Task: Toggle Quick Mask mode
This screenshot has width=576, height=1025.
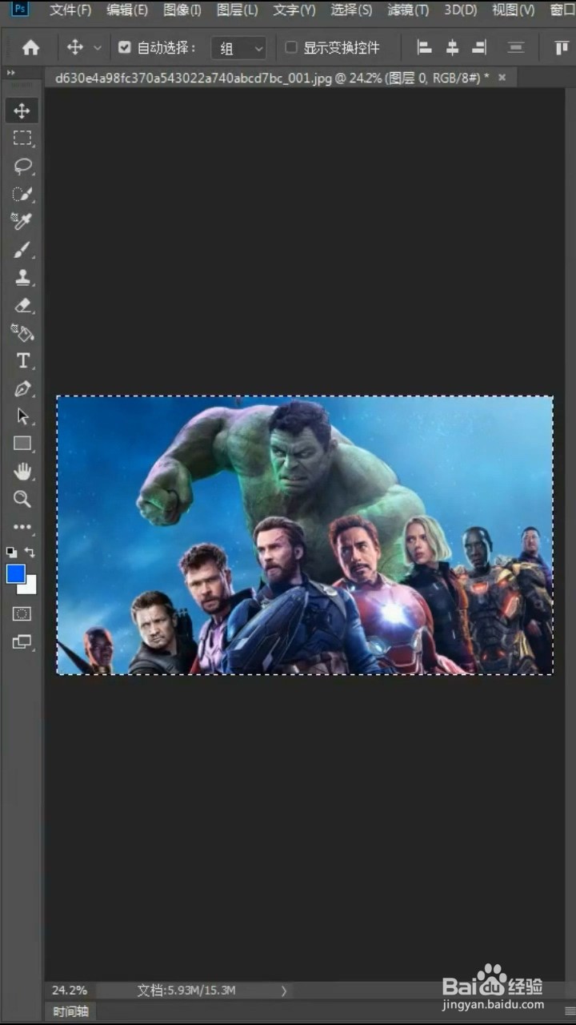Action: click(x=22, y=614)
